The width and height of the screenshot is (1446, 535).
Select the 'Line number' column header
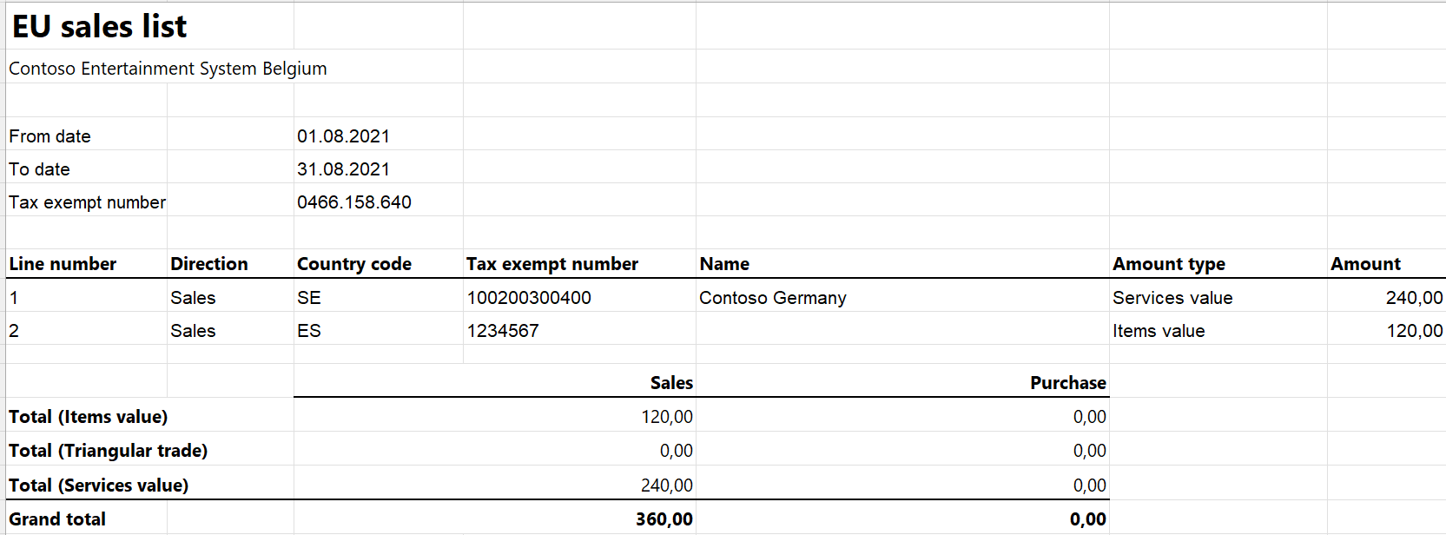pyautogui.click(x=63, y=264)
